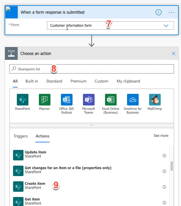This screenshot has height=206, width=181.
Task: Switch to the Built-in tab
Action: click(x=32, y=81)
